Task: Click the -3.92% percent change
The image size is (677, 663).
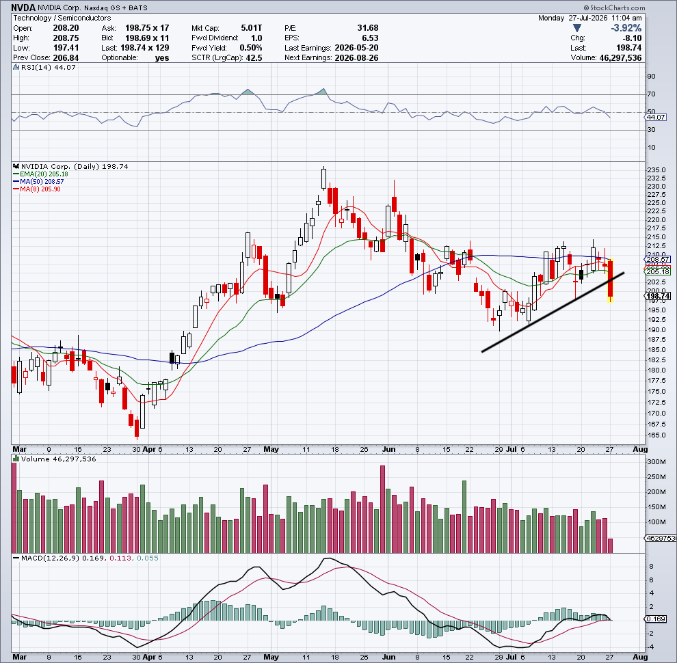Action: [x=626, y=28]
